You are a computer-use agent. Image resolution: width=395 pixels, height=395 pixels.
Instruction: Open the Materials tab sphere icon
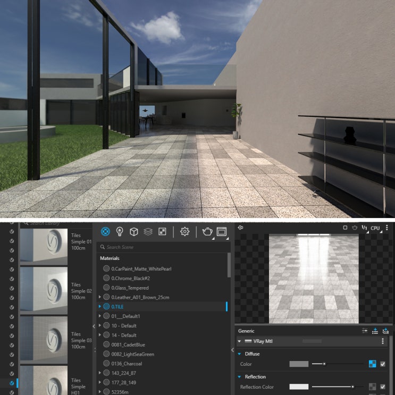tap(105, 231)
